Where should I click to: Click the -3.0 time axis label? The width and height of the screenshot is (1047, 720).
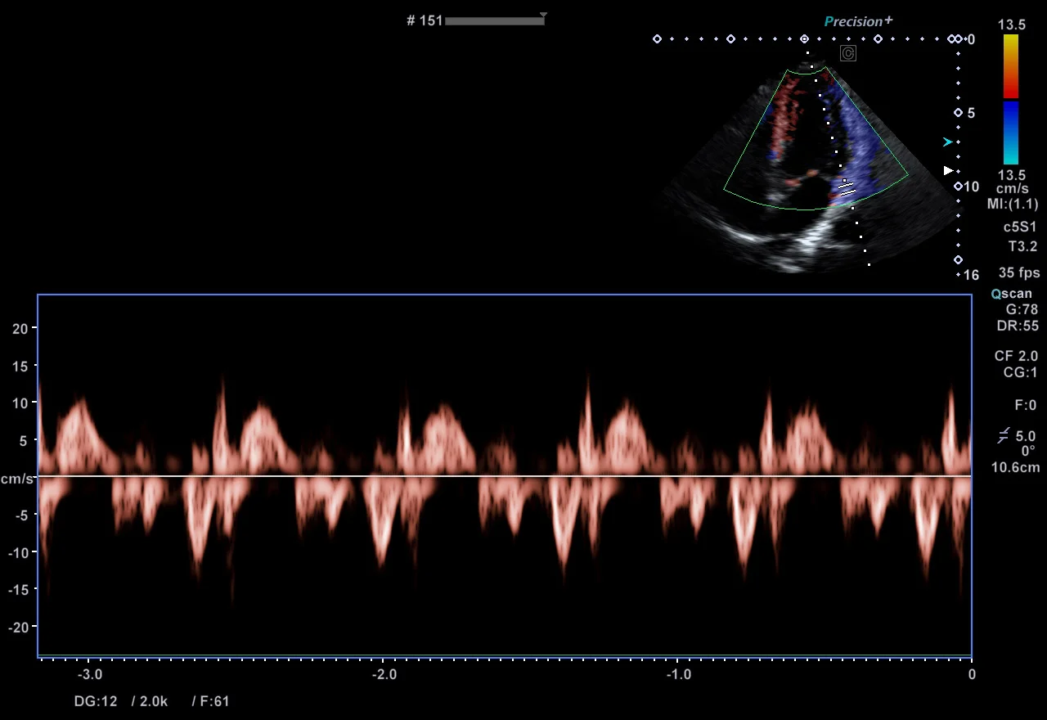point(88,675)
